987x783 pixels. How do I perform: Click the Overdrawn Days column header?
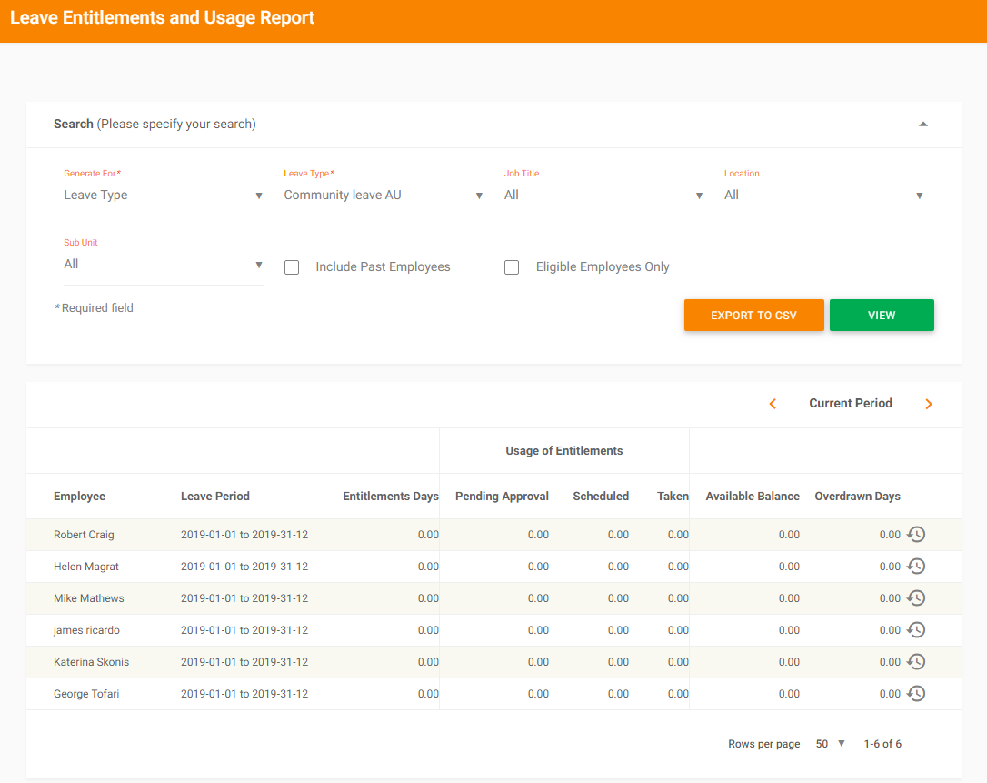click(858, 497)
